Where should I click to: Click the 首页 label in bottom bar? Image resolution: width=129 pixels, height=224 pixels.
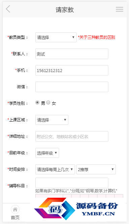15,218
